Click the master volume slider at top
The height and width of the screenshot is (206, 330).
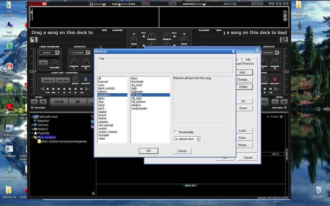pyautogui.click(x=204, y=4)
